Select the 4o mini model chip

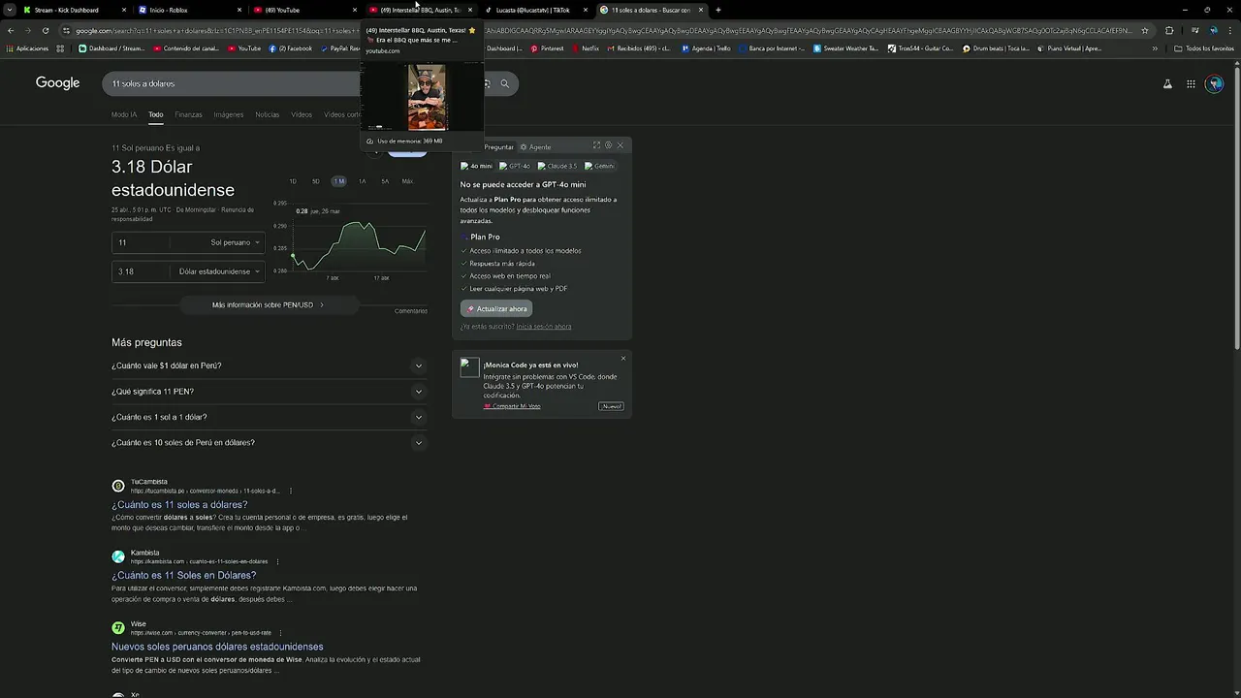pos(476,166)
